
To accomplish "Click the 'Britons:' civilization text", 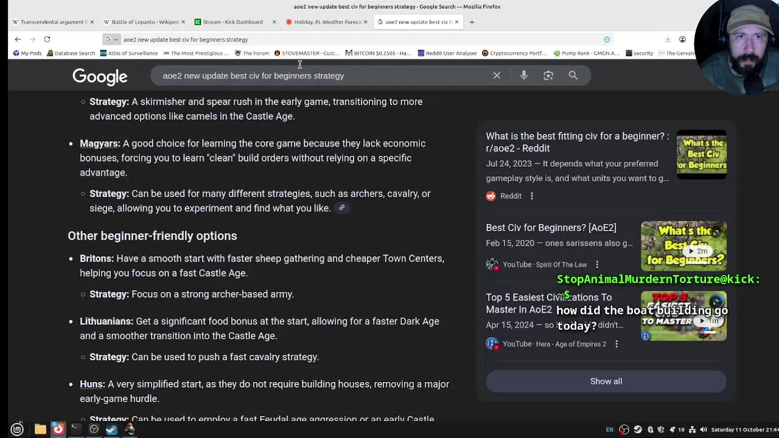I will point(97,259).
